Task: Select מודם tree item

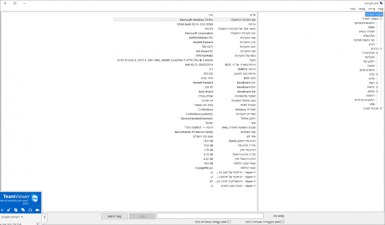Action: 372,79
